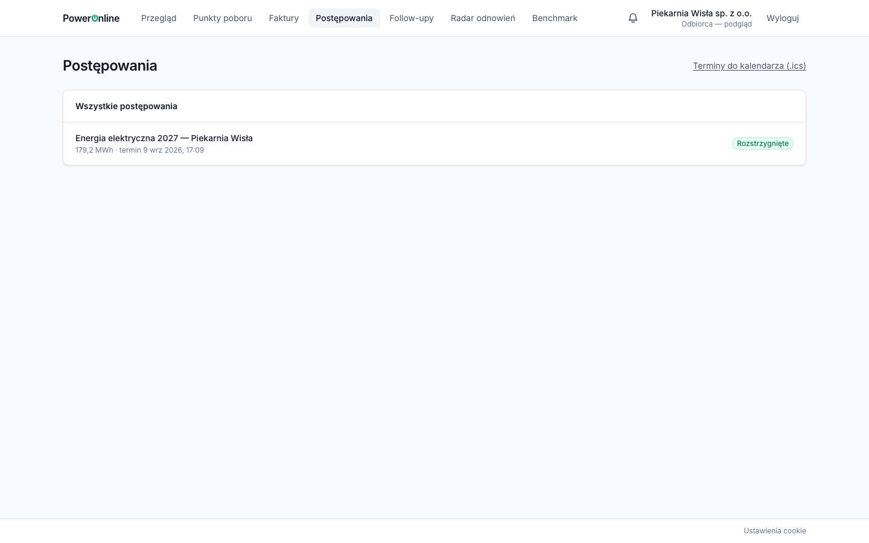Click the Wszystkie postępowania heading
This screenshot has width=869, height=543.
(126, 106)
